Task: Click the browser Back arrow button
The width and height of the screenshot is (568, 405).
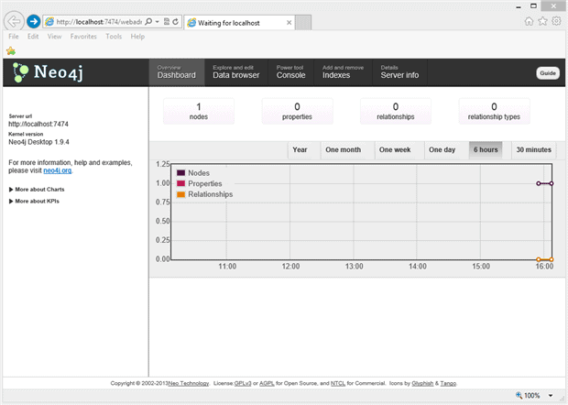Action: pos(14,21)
